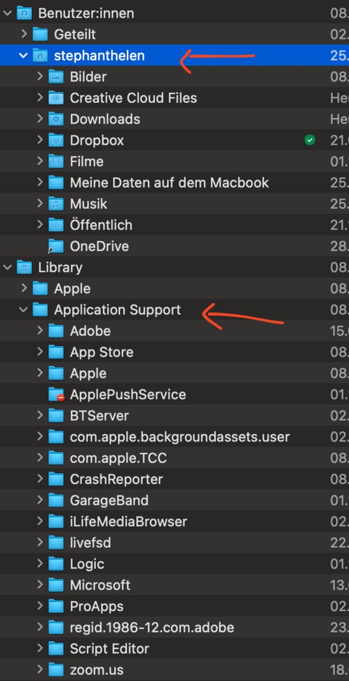This screenshot has height=681, width=349.
Task: Expand the Microsoft folder
Action: pyautogui.click(x=40, y=584)
